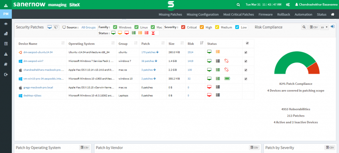The image size is (339, 153).
Task: Toggle checkbox for chandrashekhars-macbook-pro row
Action: click(246, 70)
